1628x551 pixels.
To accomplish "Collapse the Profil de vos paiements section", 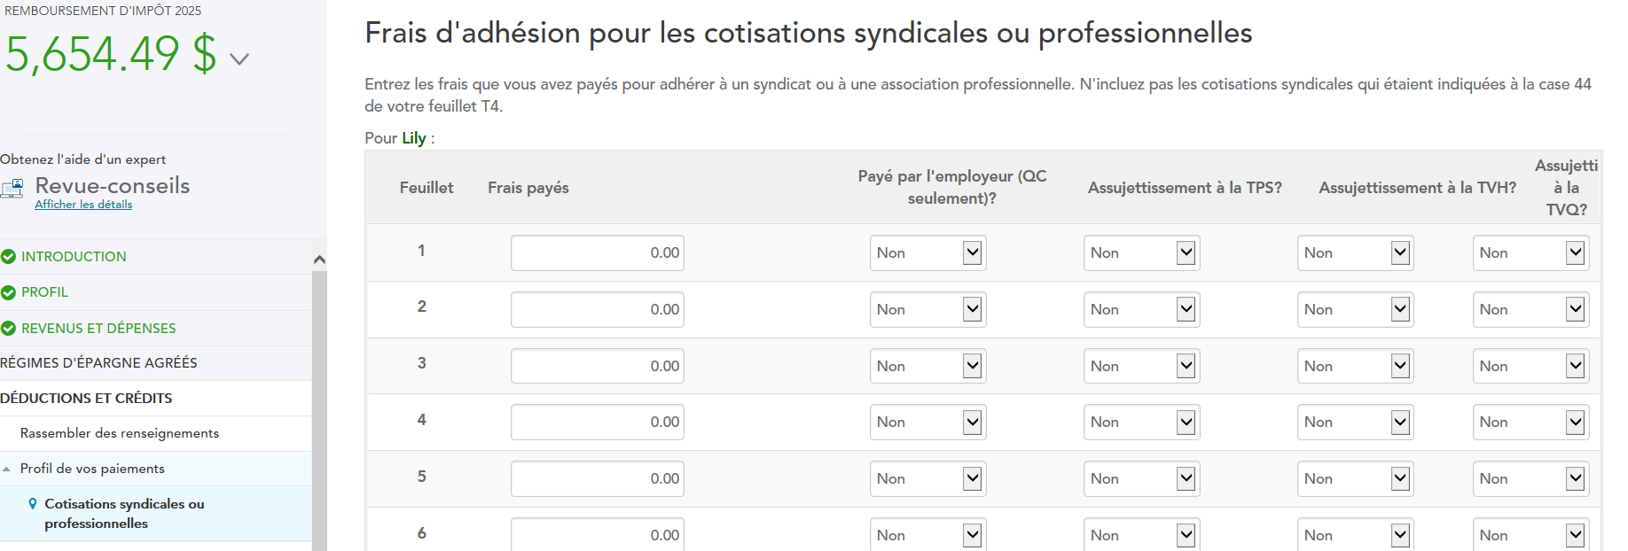I will click(x=7, y=469).
